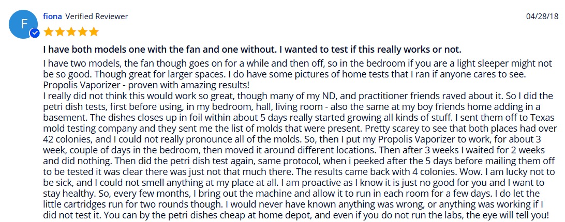This screenshot has width=565, height=222.
Task: Click the line 'Propolis Vaporizer - proven with amazing results!'
Action: [146, 86]
